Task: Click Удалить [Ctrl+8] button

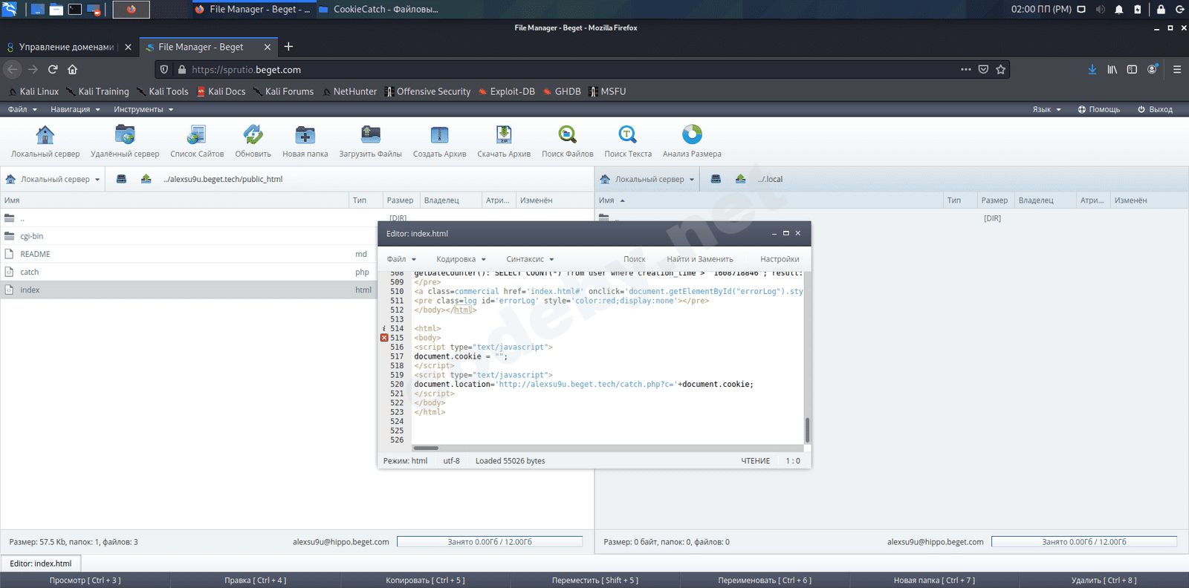Action: point(1104,580)
